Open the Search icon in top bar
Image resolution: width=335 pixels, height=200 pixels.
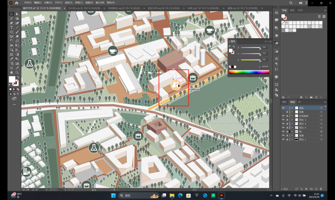291,3
